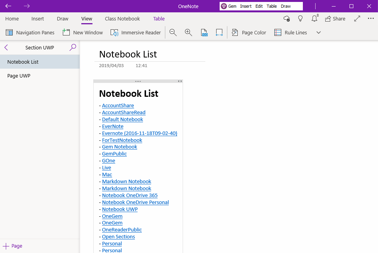Screen dimensions: 378x253
Task: Open the AccountShareRead link
Action: (124, 113)
